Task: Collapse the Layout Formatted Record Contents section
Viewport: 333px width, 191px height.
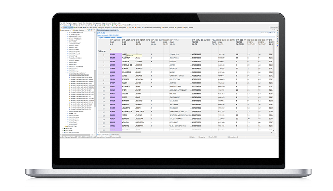Action: pyautogui.click(x=98, y=37)
